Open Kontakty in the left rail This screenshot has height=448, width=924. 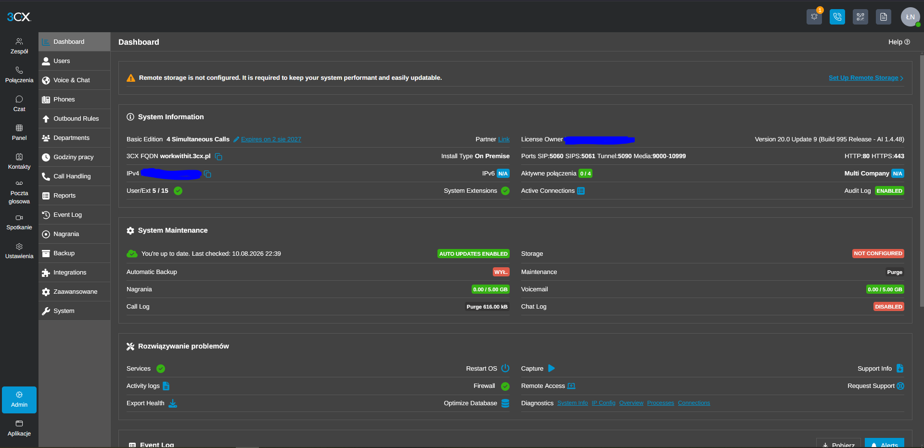click(19, 162)
